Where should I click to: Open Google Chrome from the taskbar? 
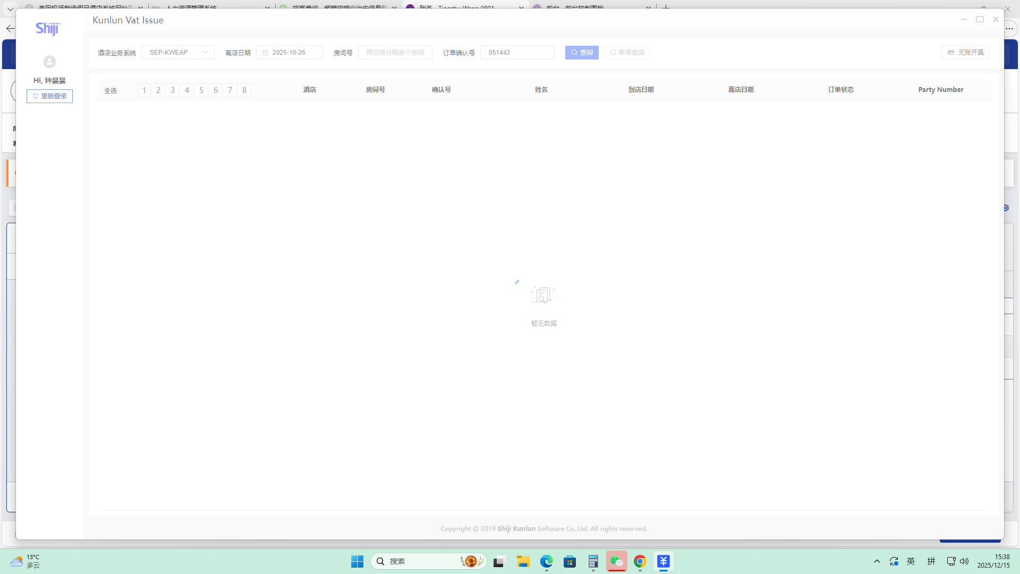(x=640, y=561)
